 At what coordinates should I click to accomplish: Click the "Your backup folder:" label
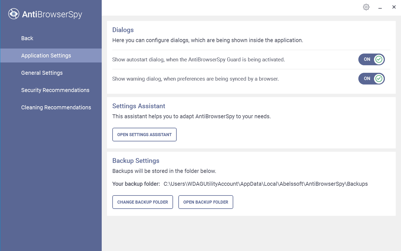tap(136, 184)
